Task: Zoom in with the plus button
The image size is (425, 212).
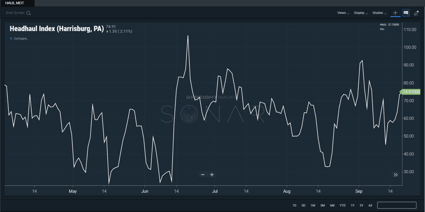Action: pos(212,175)
